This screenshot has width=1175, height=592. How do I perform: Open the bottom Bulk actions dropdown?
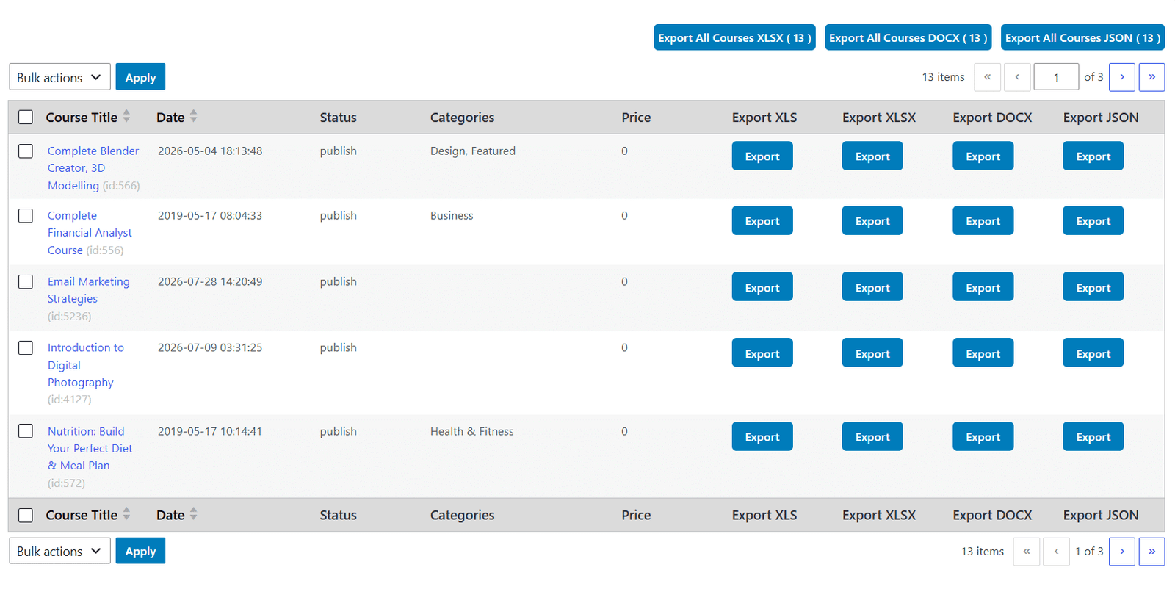(x=59, y=551)
